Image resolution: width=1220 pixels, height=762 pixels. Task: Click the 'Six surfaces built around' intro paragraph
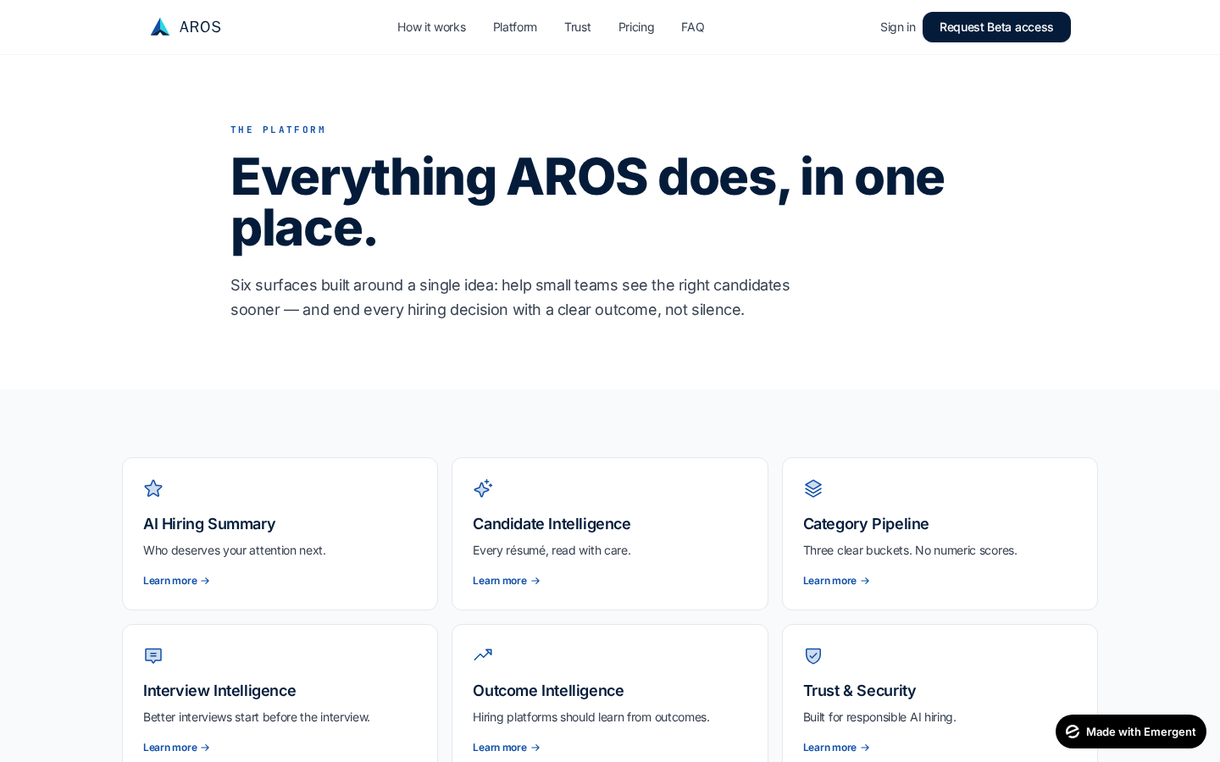coord(510,297)
